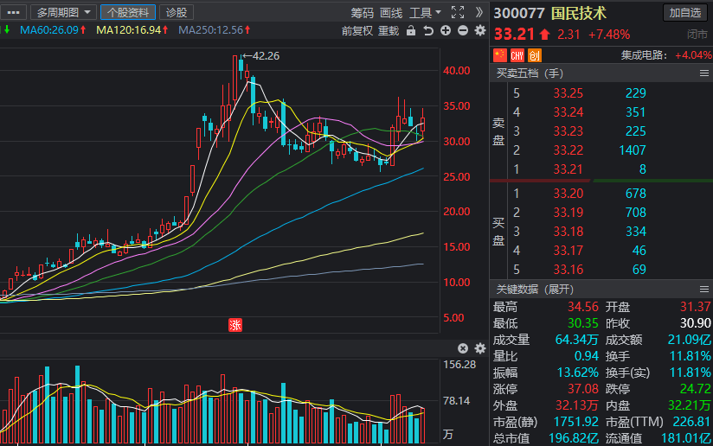Zoom out with the minus icon
This screenshot has width=713, height=446.
point(463,30)
